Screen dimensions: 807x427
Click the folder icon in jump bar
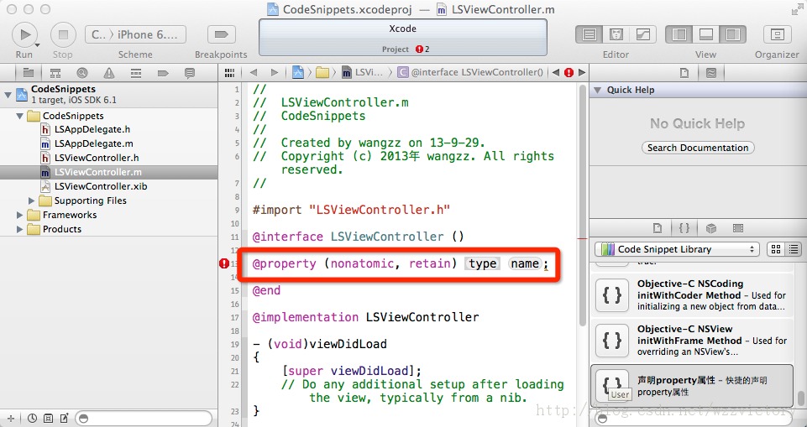click(x=322, y=72)
